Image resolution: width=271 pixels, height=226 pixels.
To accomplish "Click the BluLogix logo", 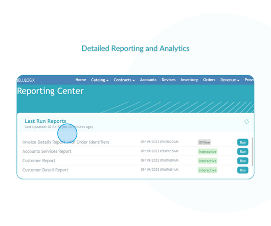I will [26, 80].
